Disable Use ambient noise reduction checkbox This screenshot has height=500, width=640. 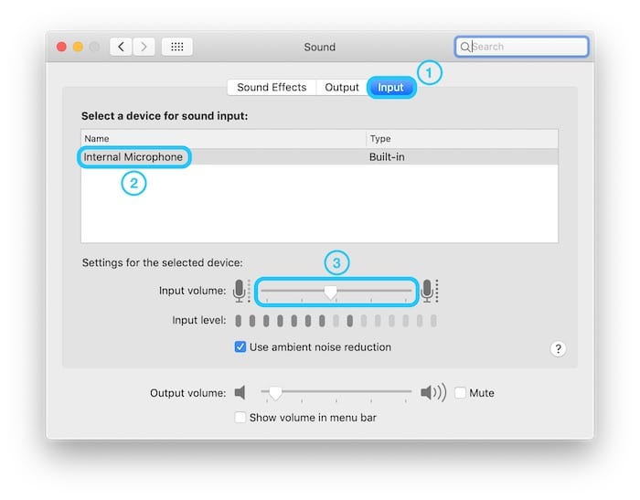pyautogui.click(x=240, y=347)
